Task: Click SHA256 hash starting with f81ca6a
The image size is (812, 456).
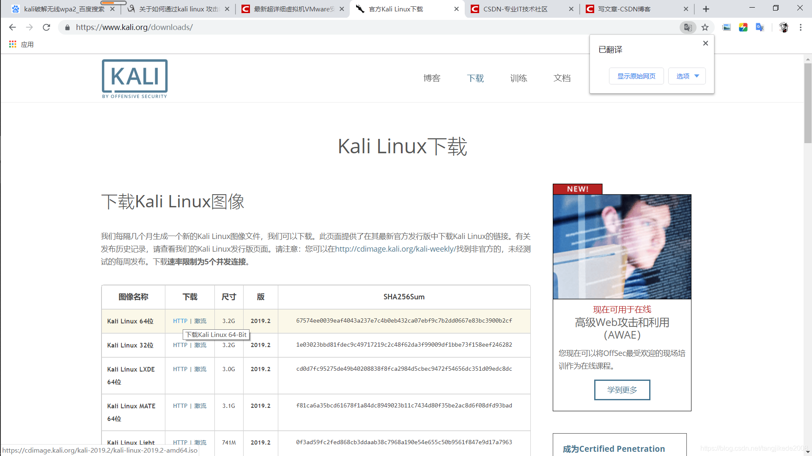Action: [404, 405]
